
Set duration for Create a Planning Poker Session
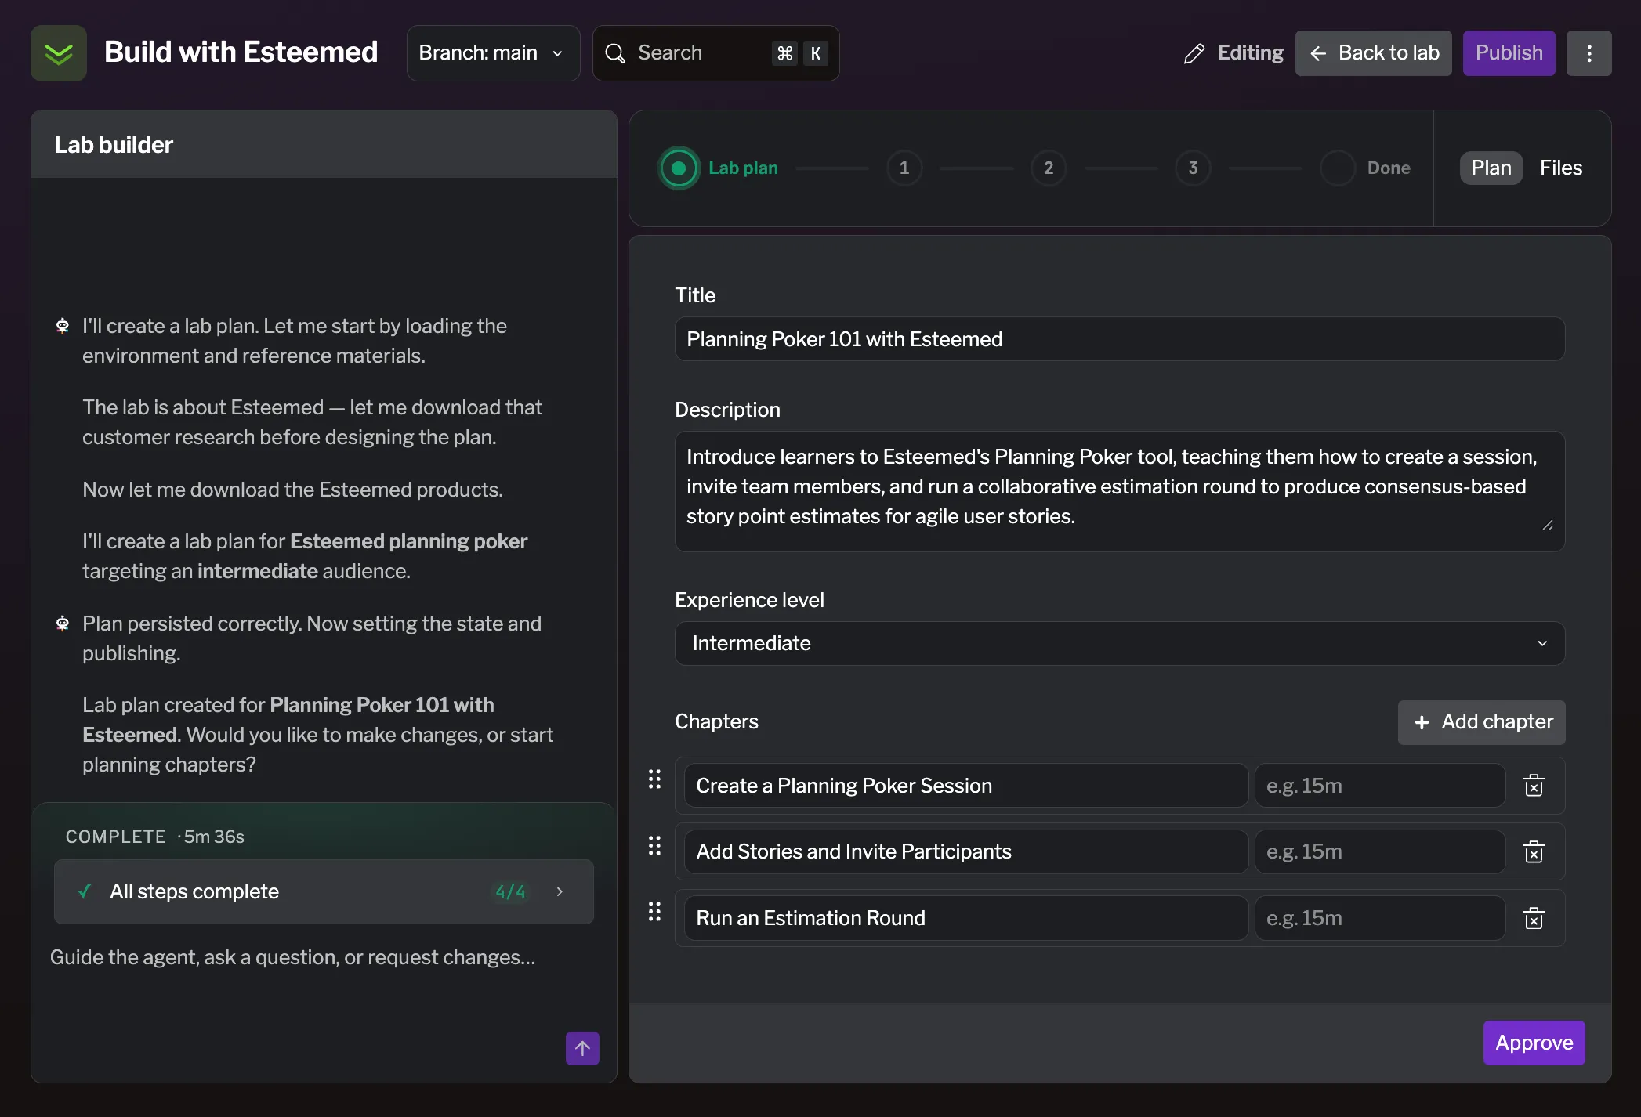tap(1380, 786)
